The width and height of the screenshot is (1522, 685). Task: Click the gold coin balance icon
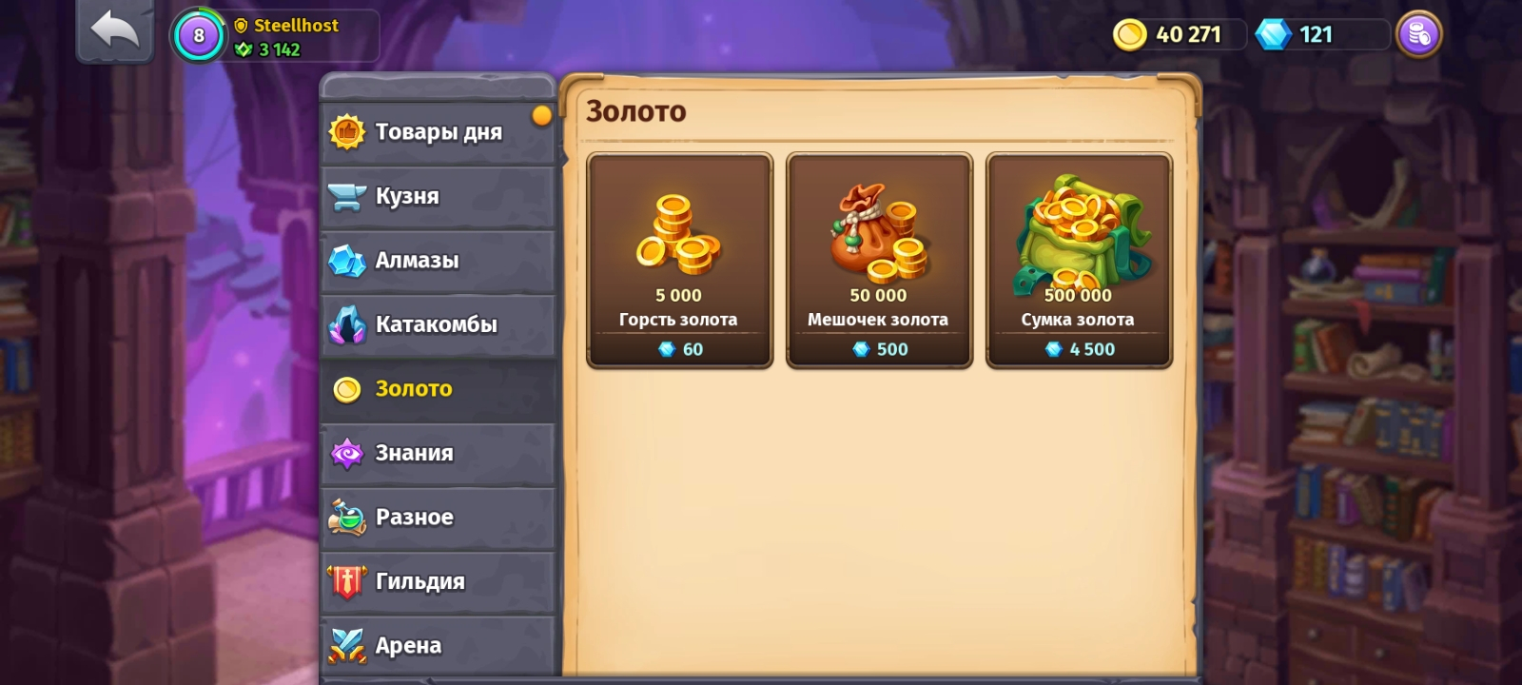tap(1129, 35)
